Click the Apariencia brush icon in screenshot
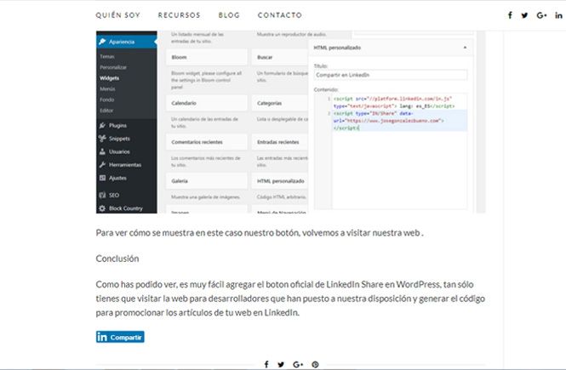The image size is (566, 370). coord(102,42)
